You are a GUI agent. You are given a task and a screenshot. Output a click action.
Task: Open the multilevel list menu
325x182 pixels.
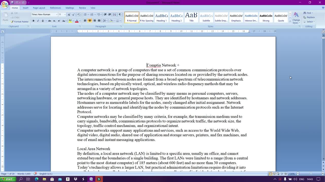click(x=99, y=15)
